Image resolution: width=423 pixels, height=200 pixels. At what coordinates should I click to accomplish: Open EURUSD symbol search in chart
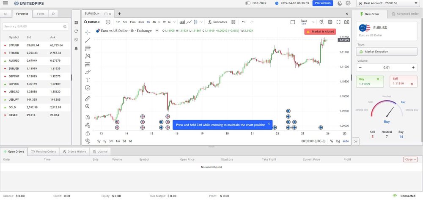pos(92,22)
